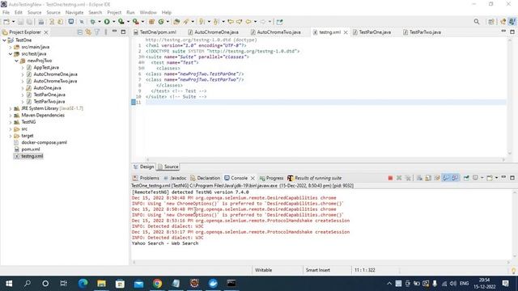
Task: Expand the src/main/java folder
Action: [11, 47]
